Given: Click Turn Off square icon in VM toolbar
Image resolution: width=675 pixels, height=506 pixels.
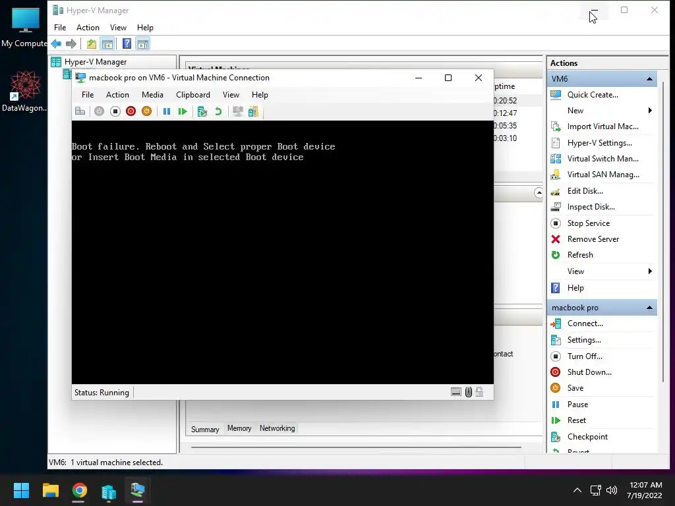Looking at the screenshot, I should (x=115, y=111).
